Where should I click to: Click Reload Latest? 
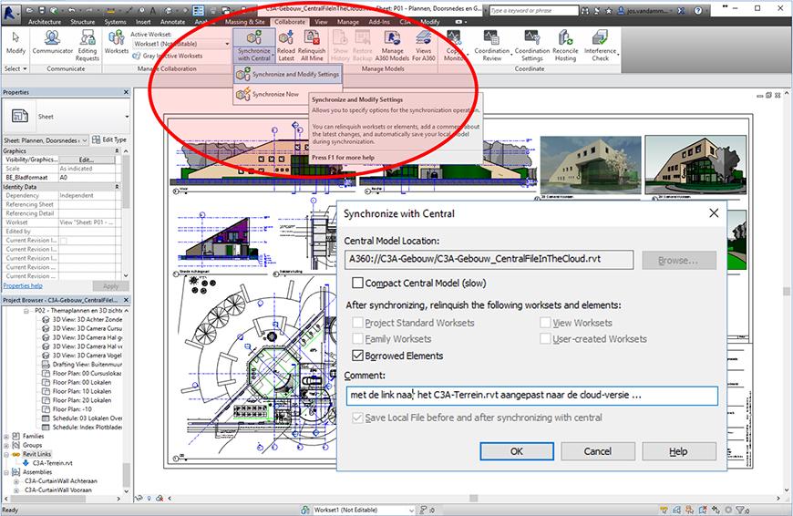[x=285, y=46]
